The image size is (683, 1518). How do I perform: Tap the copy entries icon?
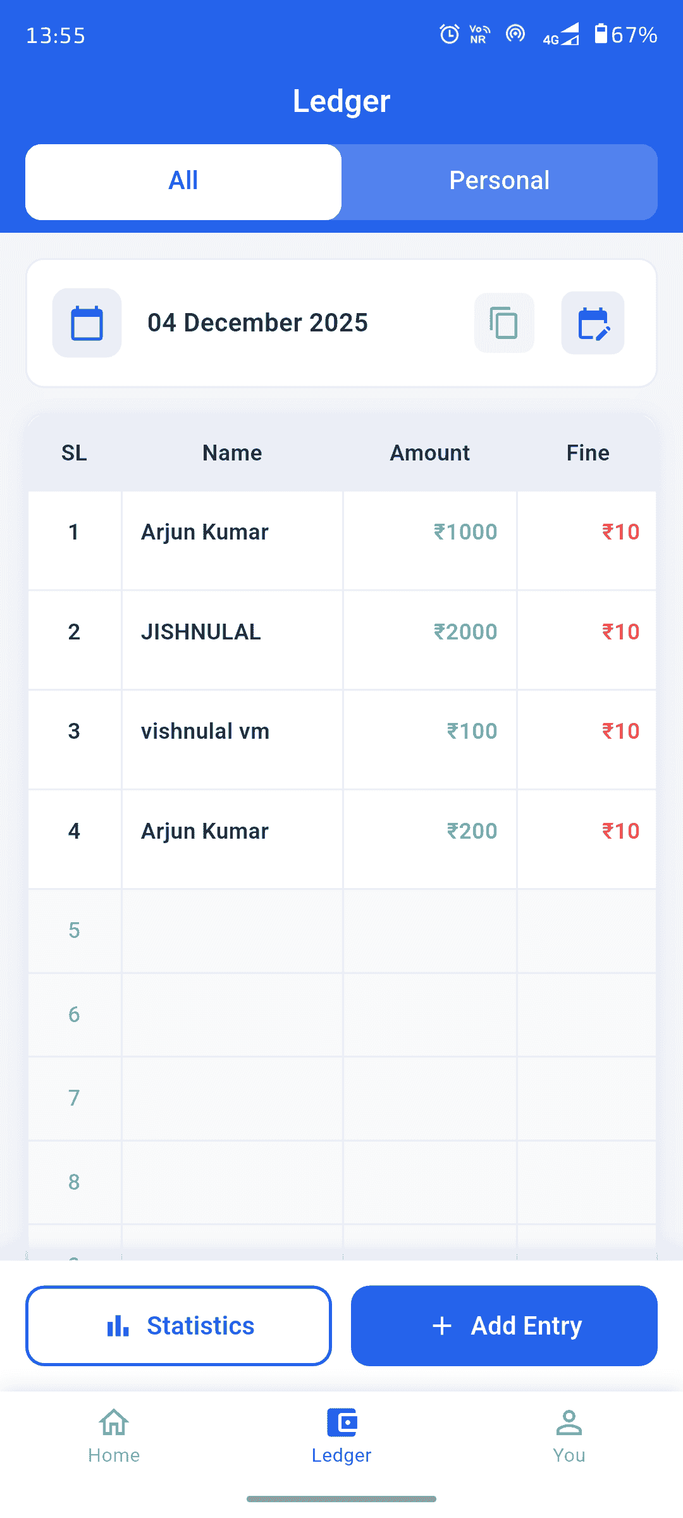click(x=504, y=323)
